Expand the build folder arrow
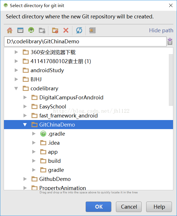 [34, 161]
